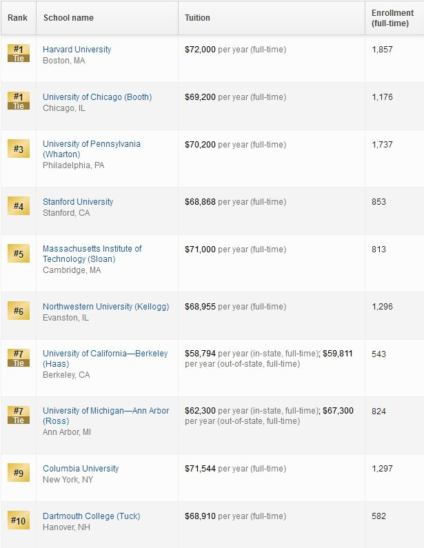Click the Tuition column header

point(197,18)
